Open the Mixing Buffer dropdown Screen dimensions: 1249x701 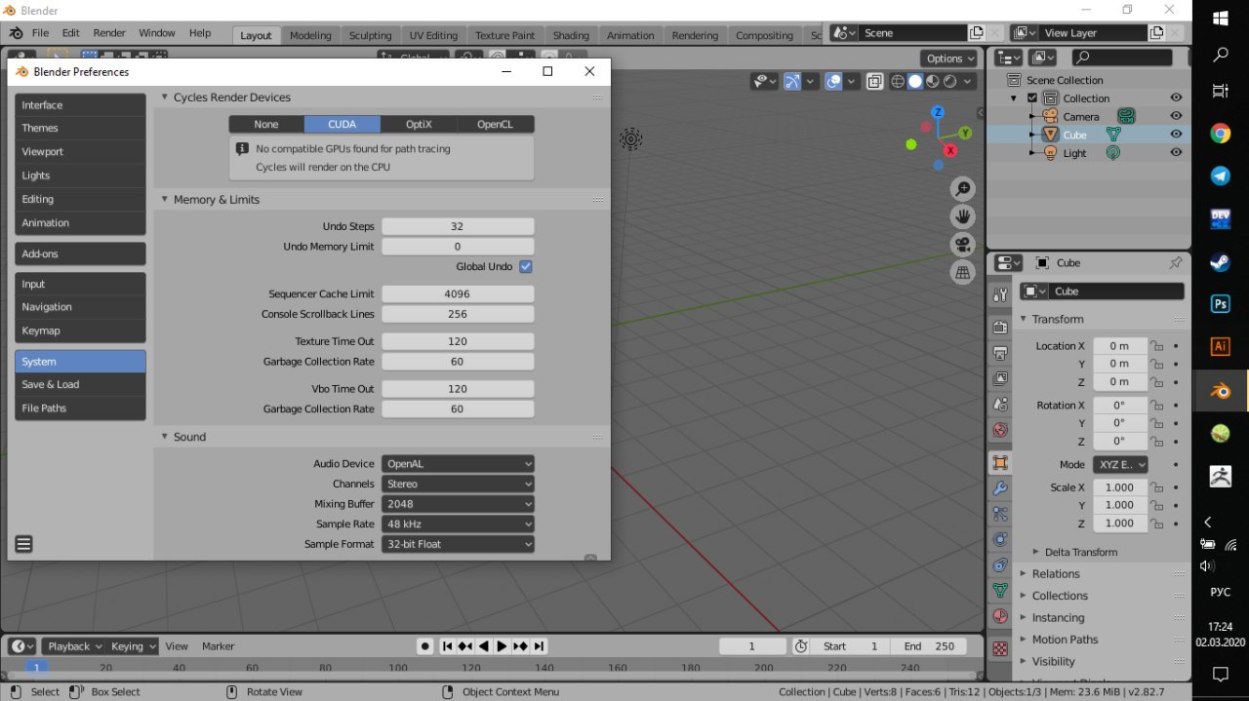click(x=458, y=504)
